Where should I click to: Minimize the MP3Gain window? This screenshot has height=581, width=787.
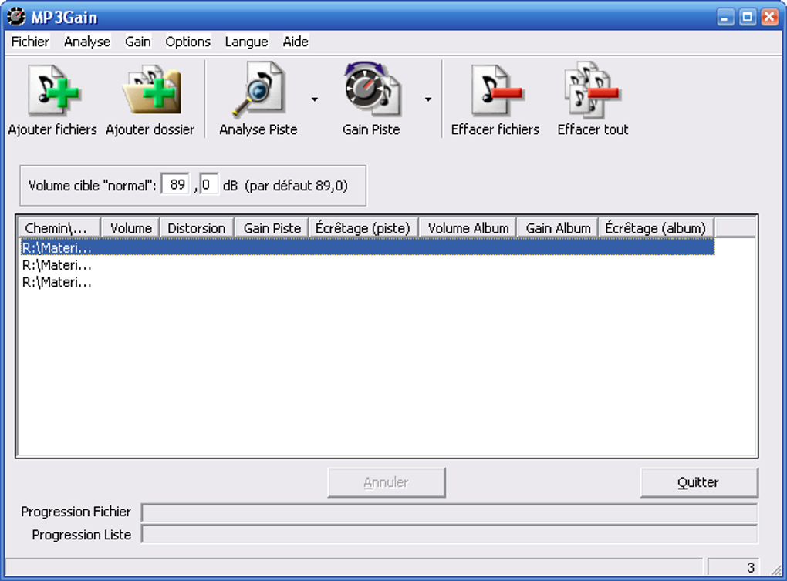(x=725, y=18)
